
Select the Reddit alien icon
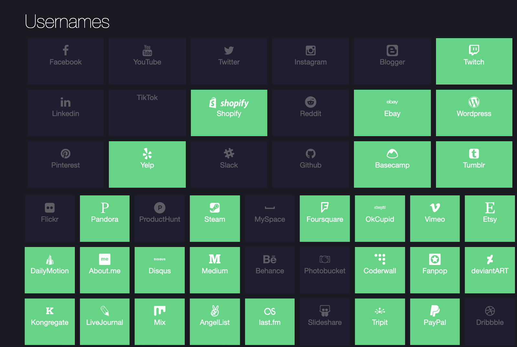[x=311, y=102]
